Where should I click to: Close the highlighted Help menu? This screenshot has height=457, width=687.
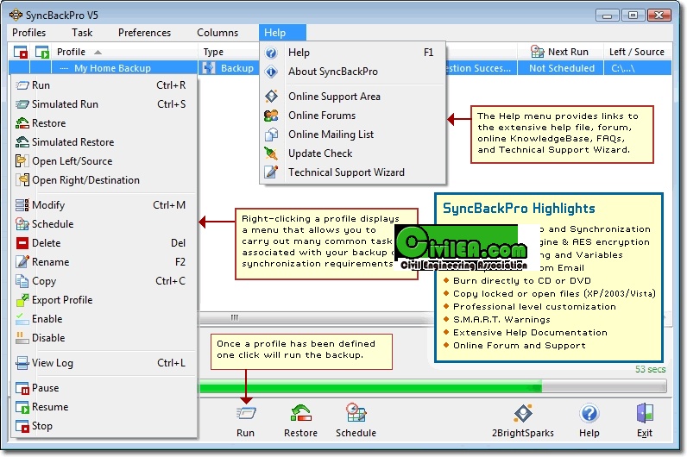click(x=282, y=33)
